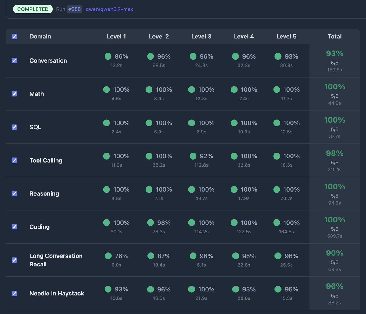Uncheck the SQL domain checkbox
This screenshot has width=366, height=314.
pyautogui.click(x=14, y=127)
